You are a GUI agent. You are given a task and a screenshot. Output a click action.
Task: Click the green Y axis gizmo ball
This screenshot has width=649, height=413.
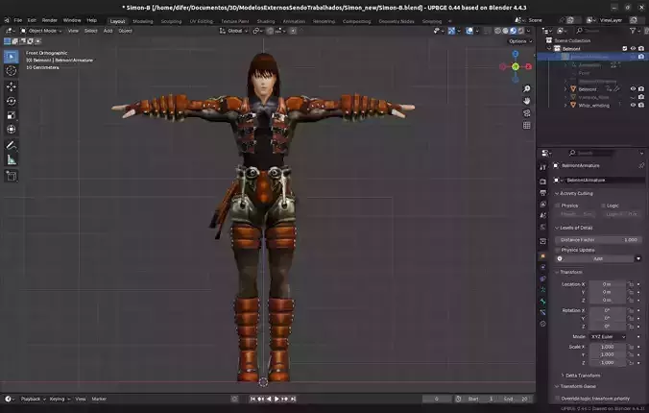(x=516, y=66)
